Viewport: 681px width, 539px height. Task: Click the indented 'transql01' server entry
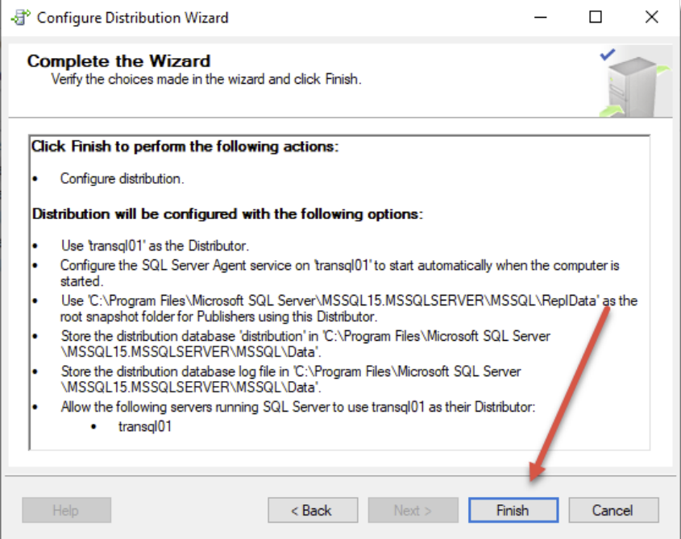[x=145, y=426]
